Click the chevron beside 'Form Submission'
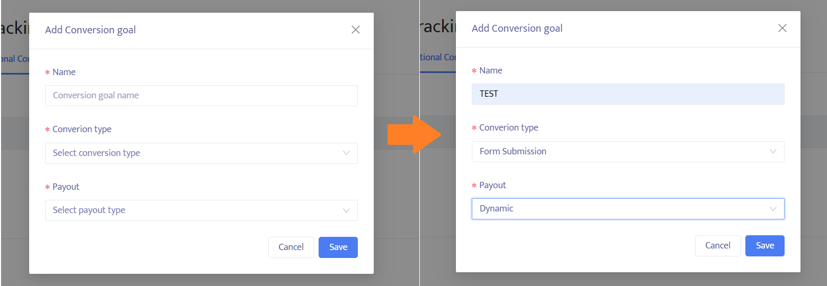The image size is (827, 286). coord(773,152)
